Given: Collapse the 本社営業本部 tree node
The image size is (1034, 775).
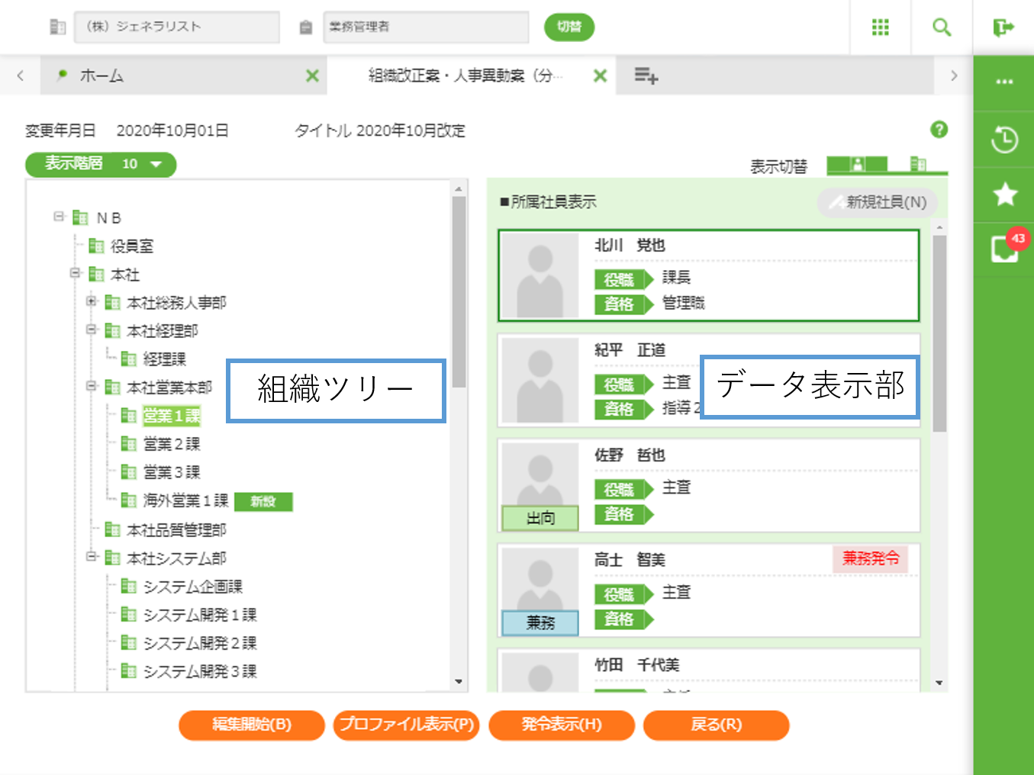Looking at the screenshot, I should tap(92, 387).
